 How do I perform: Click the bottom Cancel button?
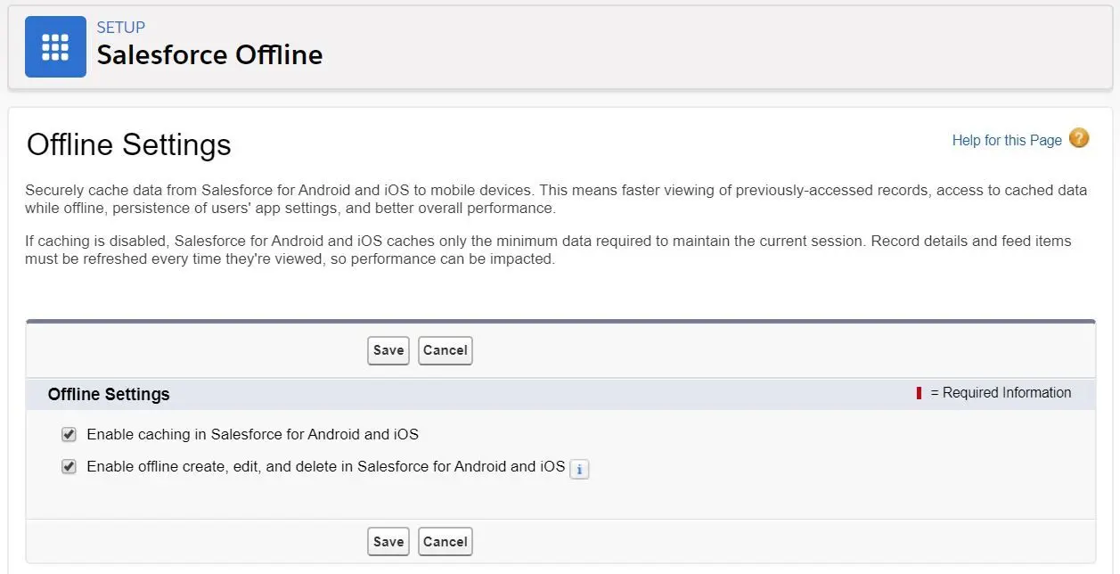446,542
